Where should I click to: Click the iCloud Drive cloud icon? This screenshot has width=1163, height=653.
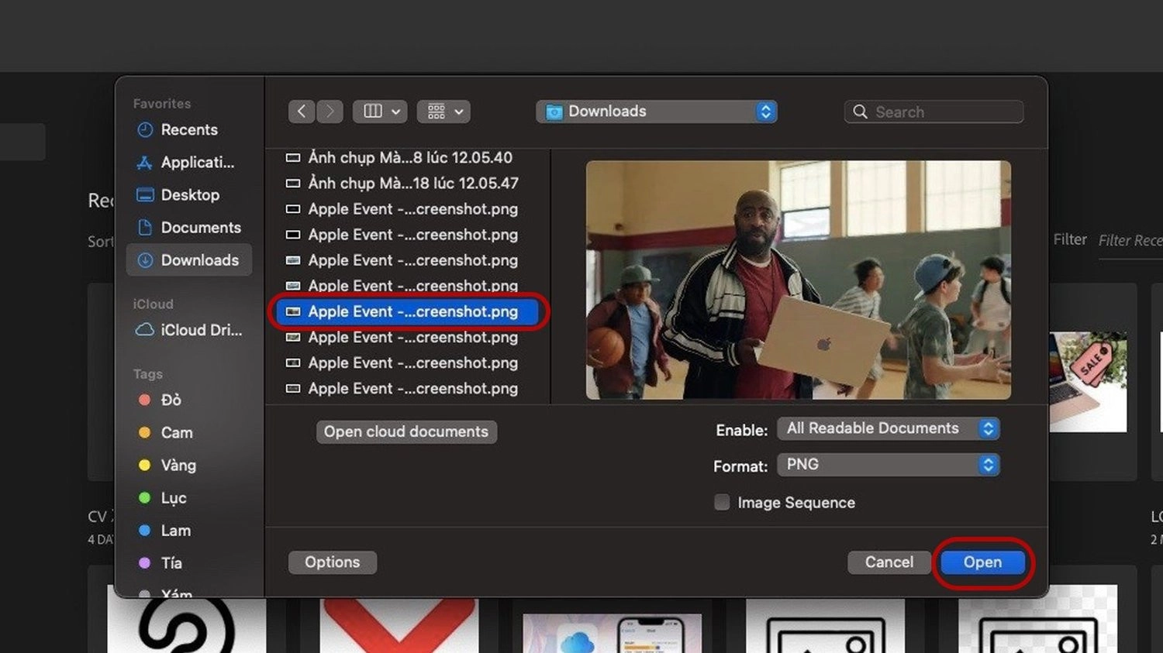(x=145, y=330)
